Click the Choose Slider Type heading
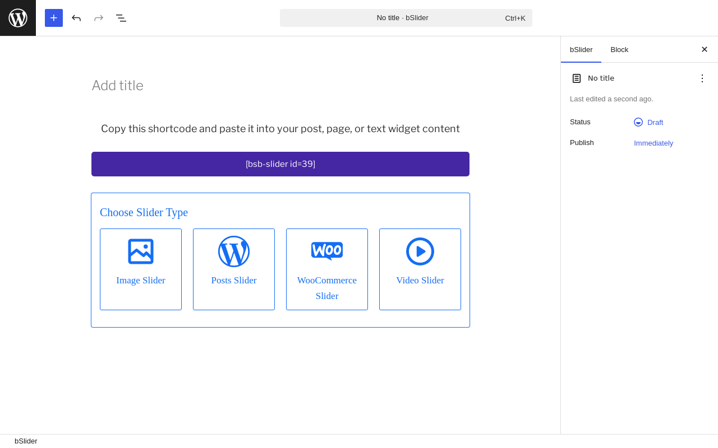This screenshot has height=448, width=718. [x=144, y=212]
